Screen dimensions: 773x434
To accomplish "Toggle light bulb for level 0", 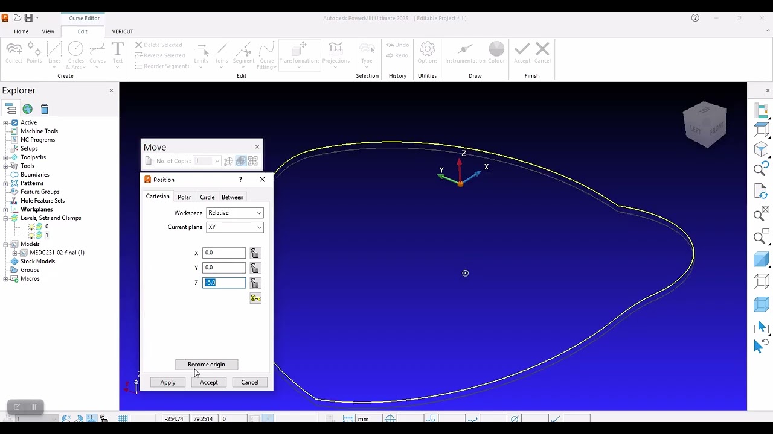I will point(31,227).
